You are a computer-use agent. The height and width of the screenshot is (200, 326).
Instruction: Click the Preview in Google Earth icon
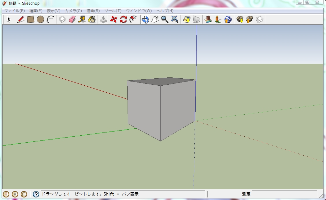tap(228, 19)
